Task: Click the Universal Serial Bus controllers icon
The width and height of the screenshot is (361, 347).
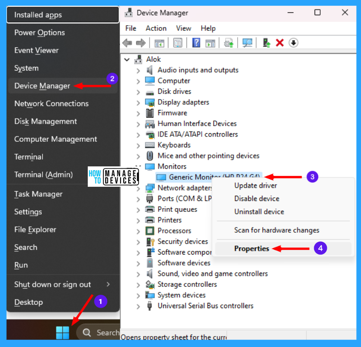Action: [x=149, y=306]
